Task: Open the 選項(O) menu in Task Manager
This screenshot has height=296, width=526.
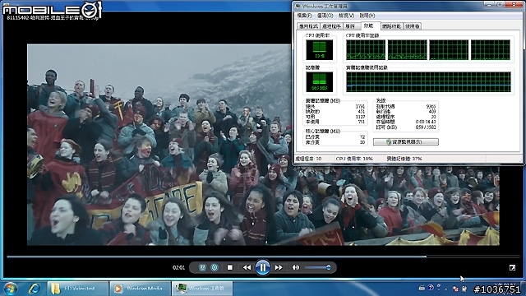Action: pyautogui.click(x=325, y=16)
